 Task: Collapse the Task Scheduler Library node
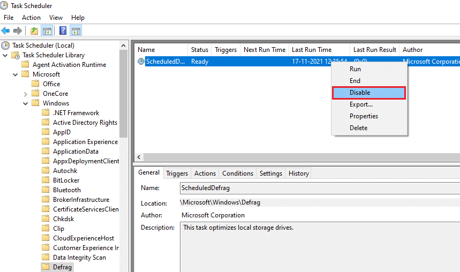click(x=5, y=55)
